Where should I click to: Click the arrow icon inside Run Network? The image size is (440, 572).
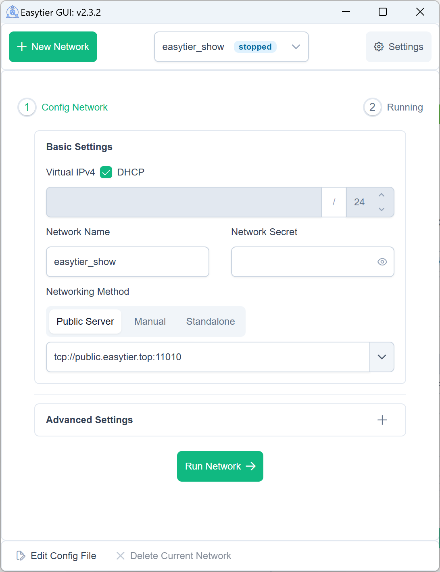click(250, 466)
